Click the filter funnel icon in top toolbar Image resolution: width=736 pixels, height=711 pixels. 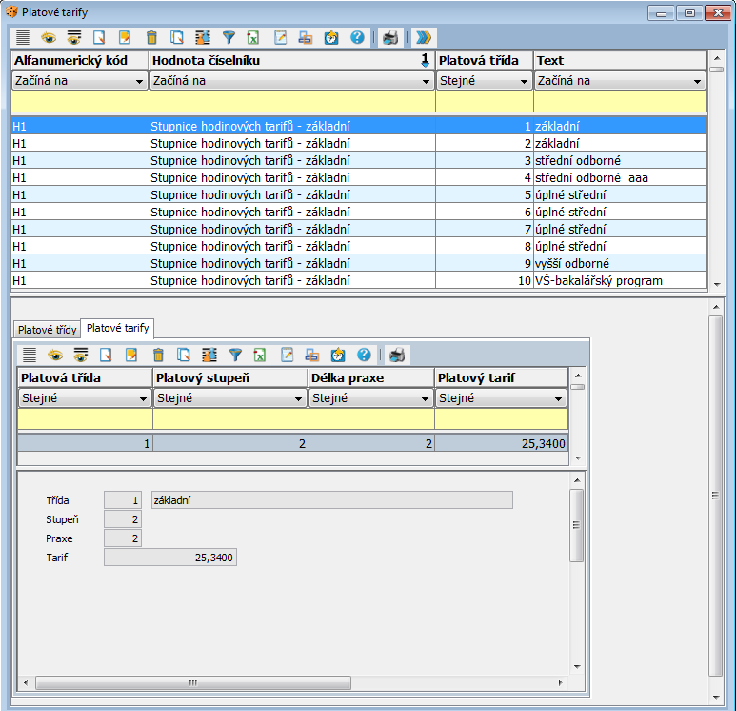(x=229, y=37)
